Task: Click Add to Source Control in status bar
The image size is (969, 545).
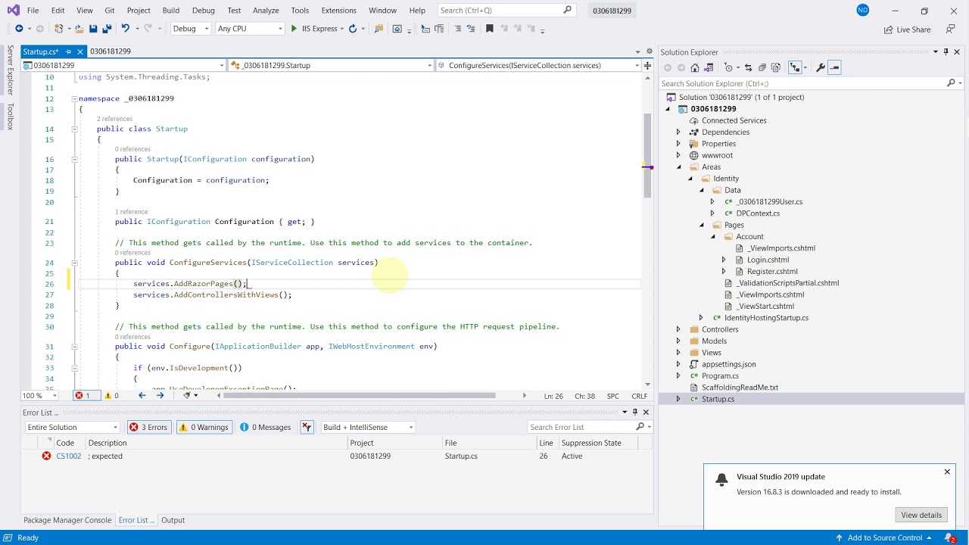Action: pyautogui.click(x=884, y=537)
